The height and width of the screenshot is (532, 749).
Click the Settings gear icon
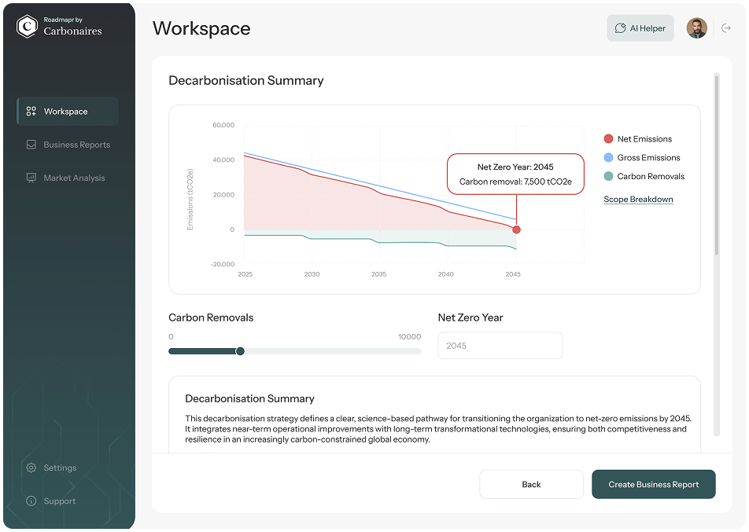click(x=31, y=468)
